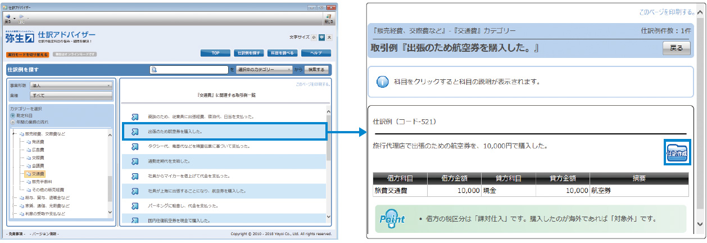Click folder icon of 販売手数料 tree node
The width and height of the screenshot is (707, 243).
[28, 182]
